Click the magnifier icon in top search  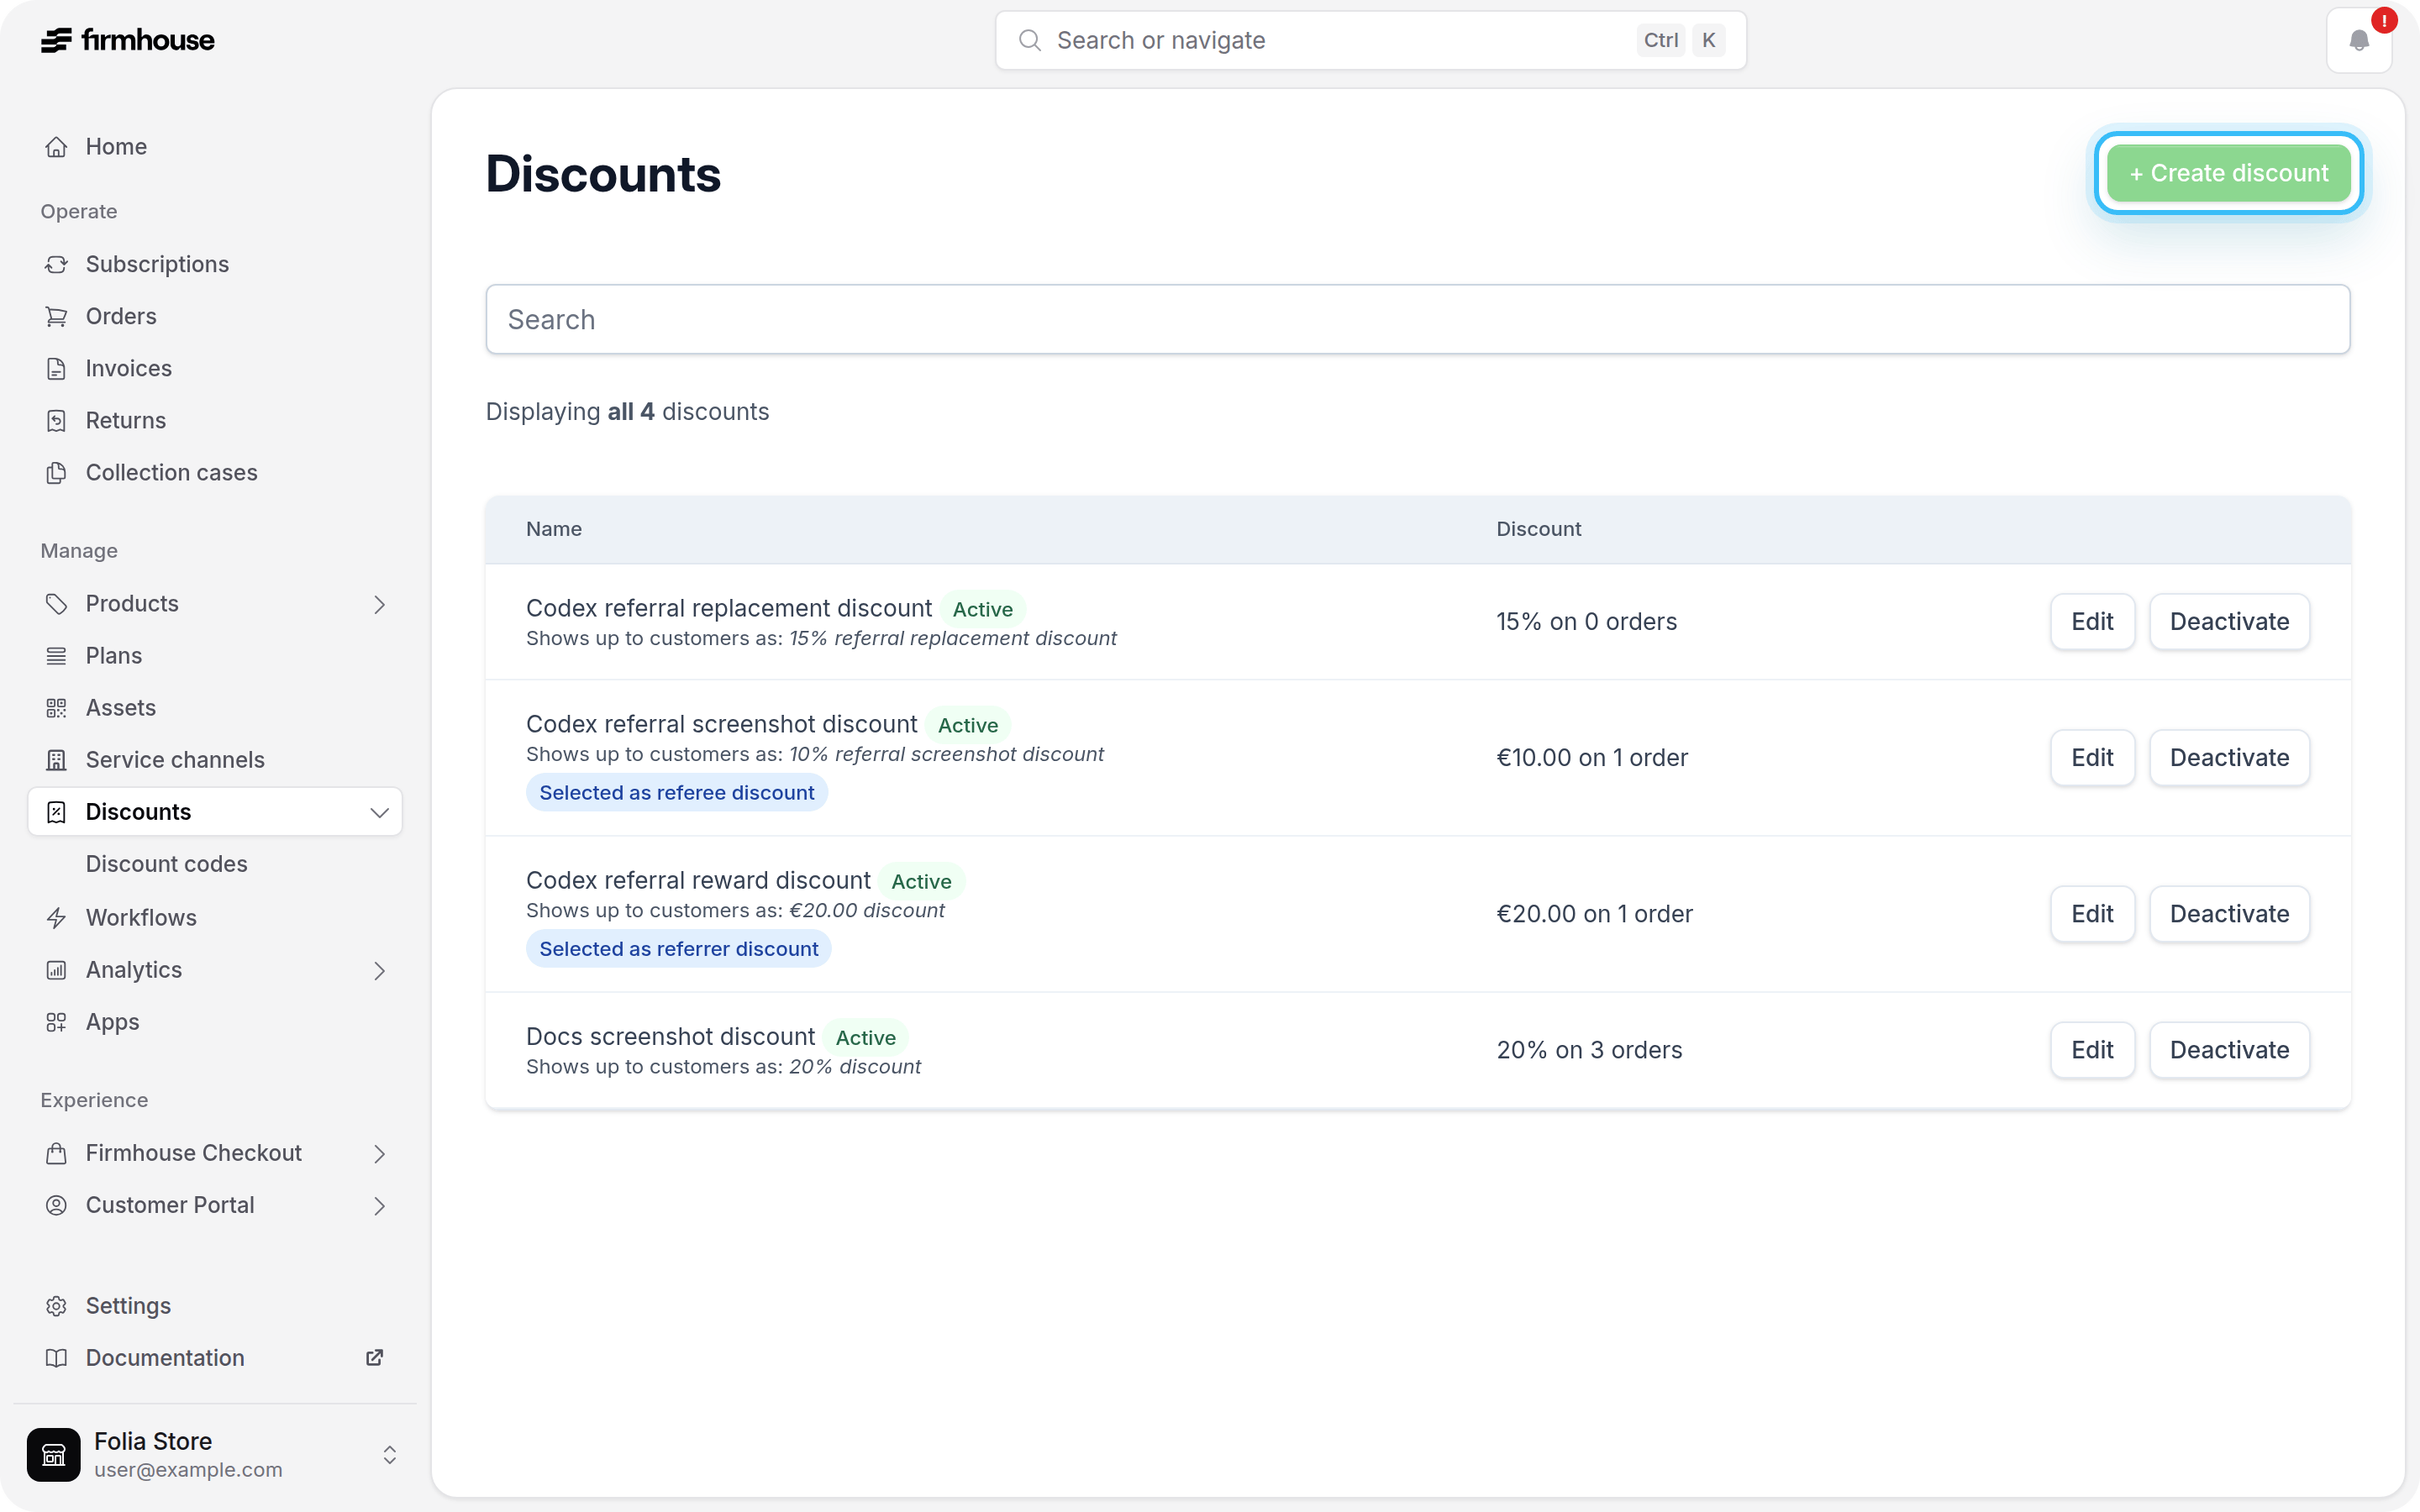(1030, 40)
